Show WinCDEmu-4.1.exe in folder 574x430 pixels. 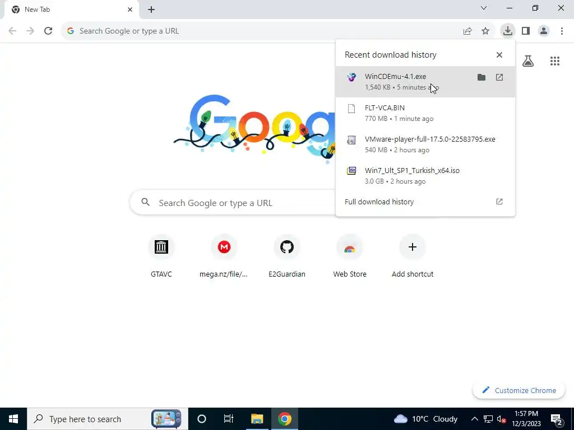pyautogui.click(x=482, y=77)
